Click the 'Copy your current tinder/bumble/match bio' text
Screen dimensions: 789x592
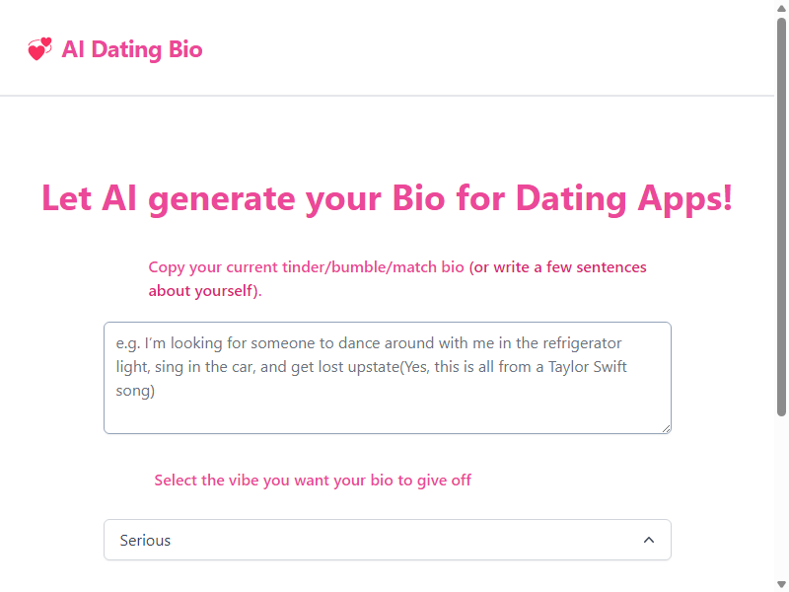click(306, 266)
